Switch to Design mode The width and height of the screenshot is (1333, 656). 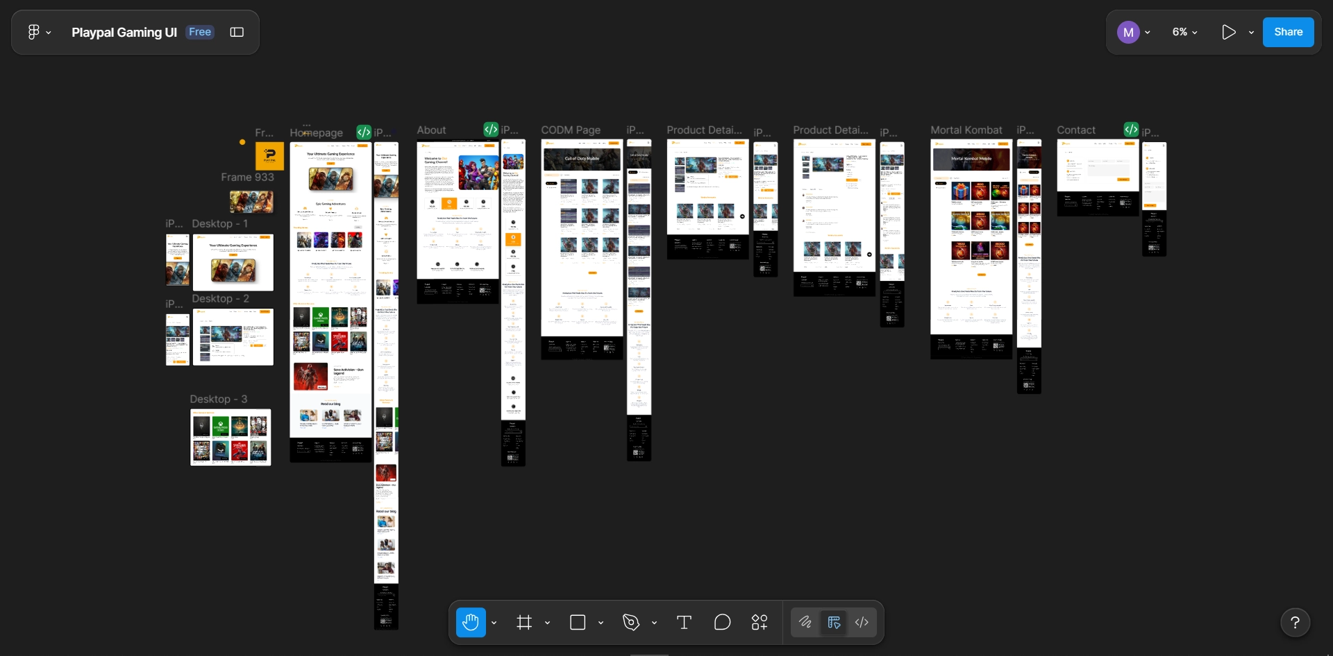pos(834,622)
